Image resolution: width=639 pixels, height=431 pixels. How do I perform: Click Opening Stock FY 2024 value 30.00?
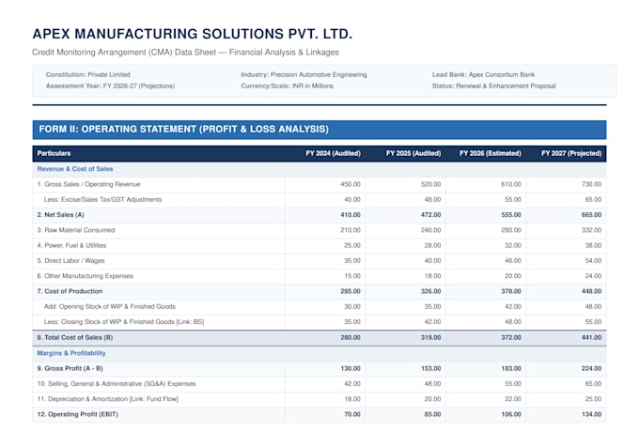(x=352, y=306)
